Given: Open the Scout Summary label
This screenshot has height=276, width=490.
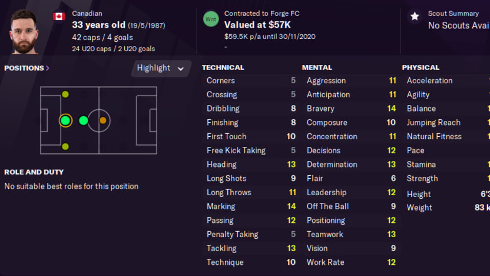Looking at the screenshot, I should 453,13.
